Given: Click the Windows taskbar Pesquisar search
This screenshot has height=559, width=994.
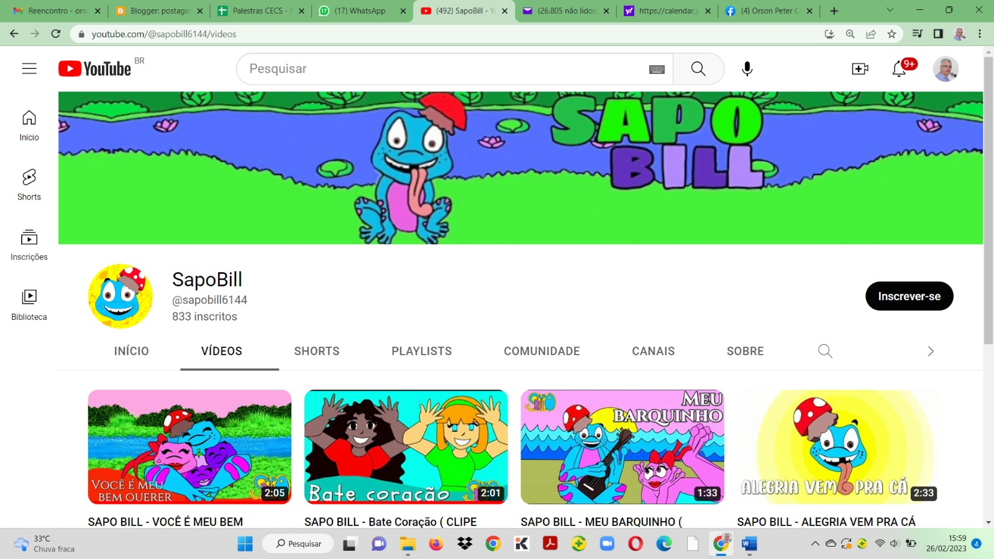Looking at the screenshot, I should [x=299, y=544].
